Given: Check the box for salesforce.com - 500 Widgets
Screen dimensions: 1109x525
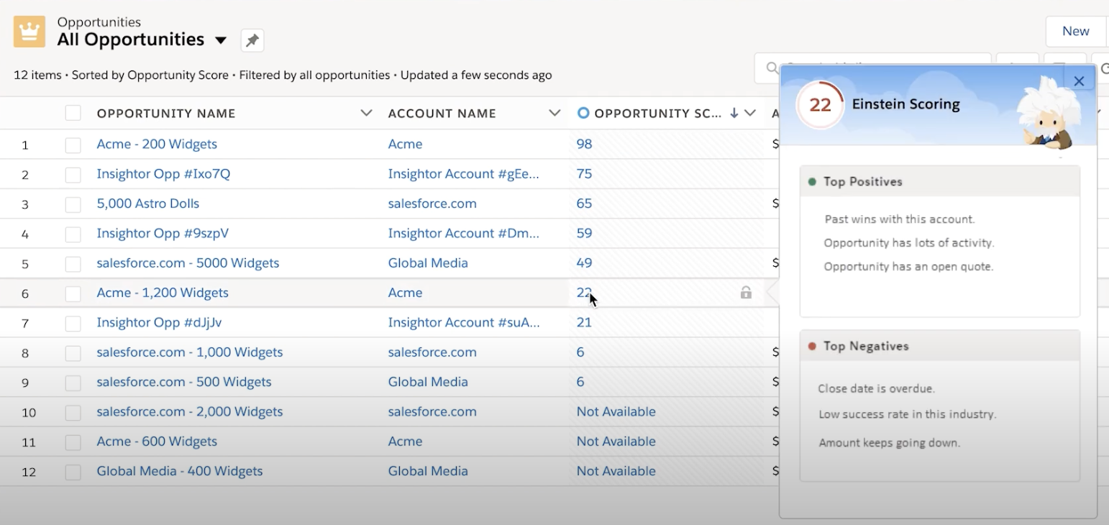Looking at the screenshot, I should click(73, 383).
